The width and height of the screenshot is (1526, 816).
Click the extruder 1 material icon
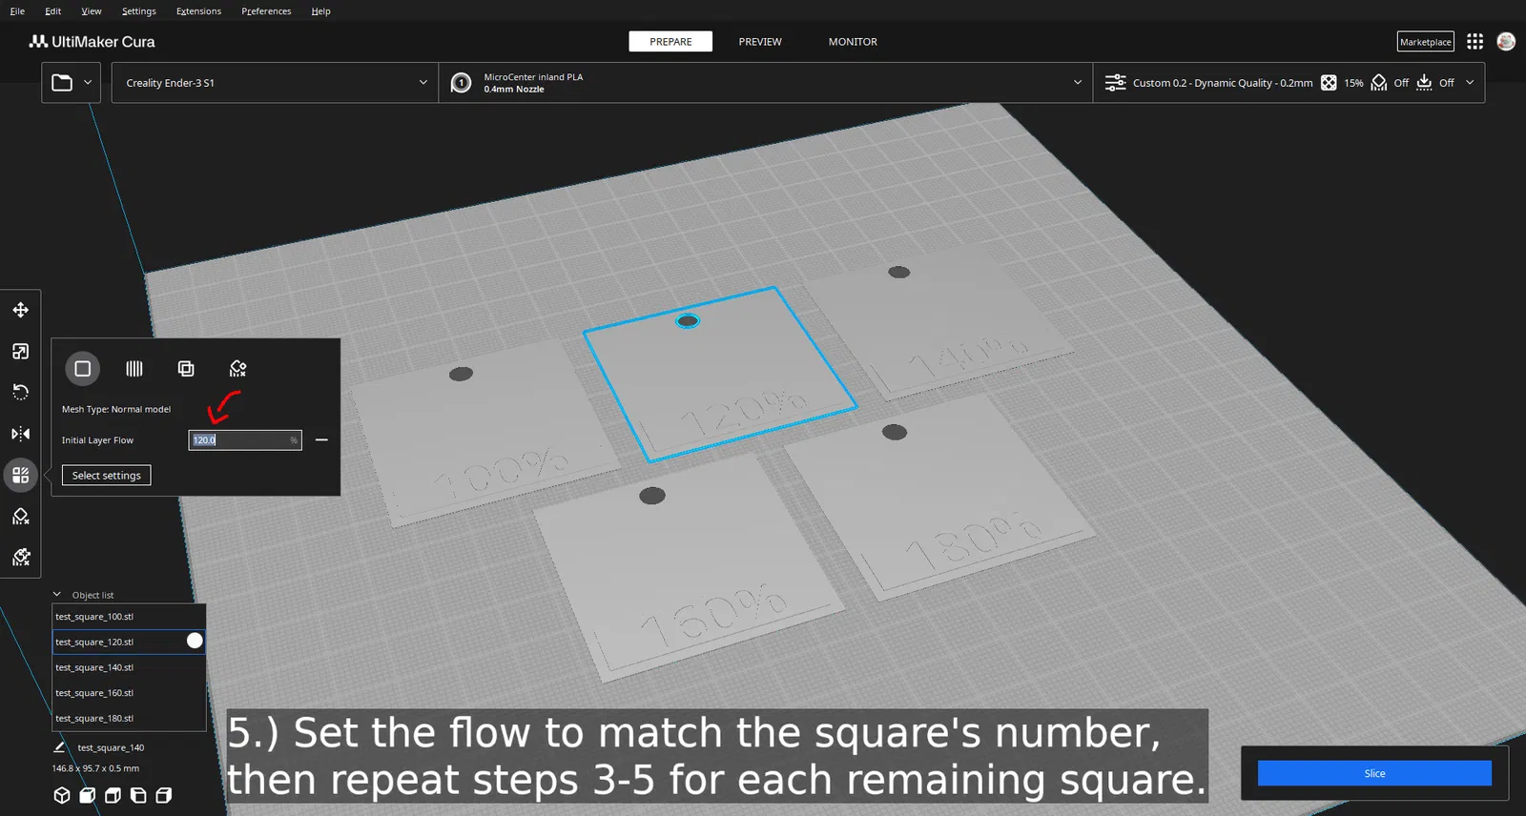[461, 83]
